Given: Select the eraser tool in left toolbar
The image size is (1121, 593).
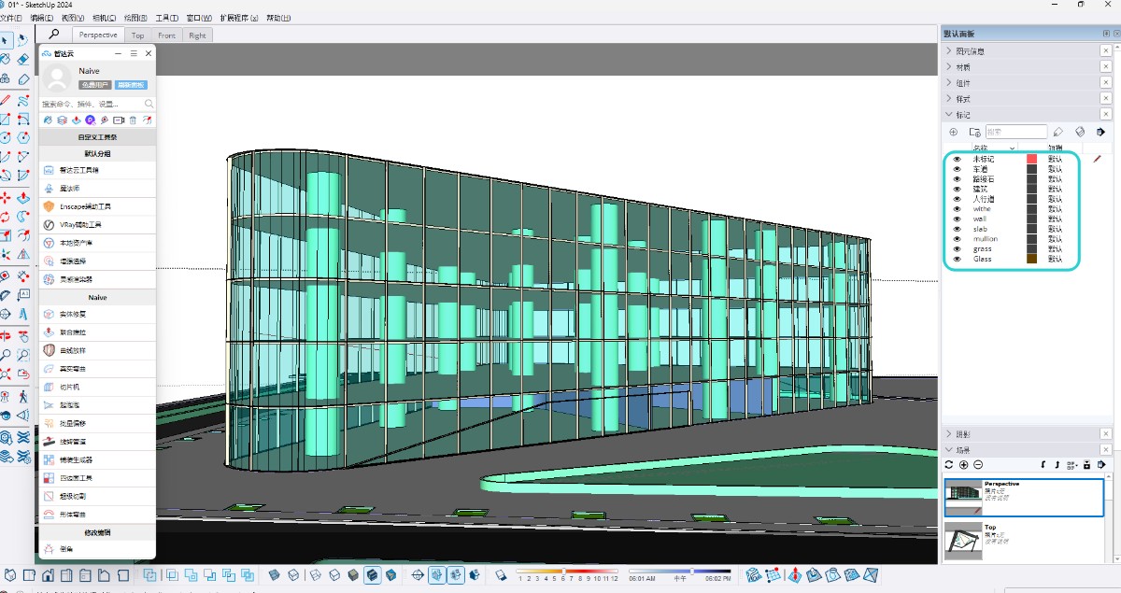Looking at the screenshot, I should pyautogui.click(x=23, y=59).
